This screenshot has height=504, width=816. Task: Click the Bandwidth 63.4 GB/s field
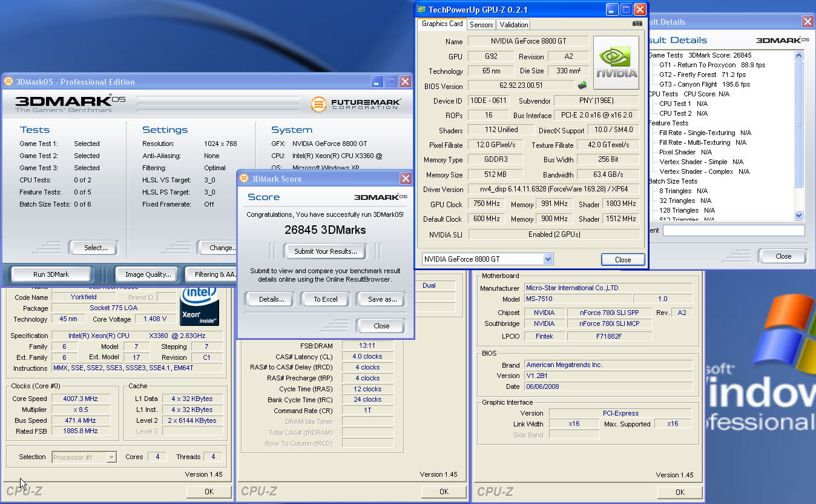[608, 174]
